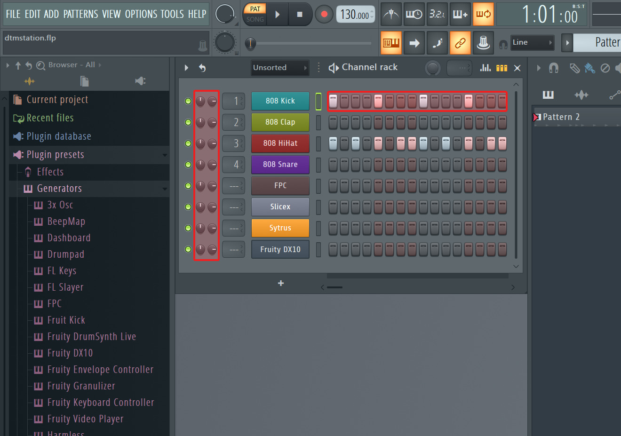This screenshot has width=621, height=436.
Task: Open the playlist options arrow menu
Action: [x=539, y=68]
